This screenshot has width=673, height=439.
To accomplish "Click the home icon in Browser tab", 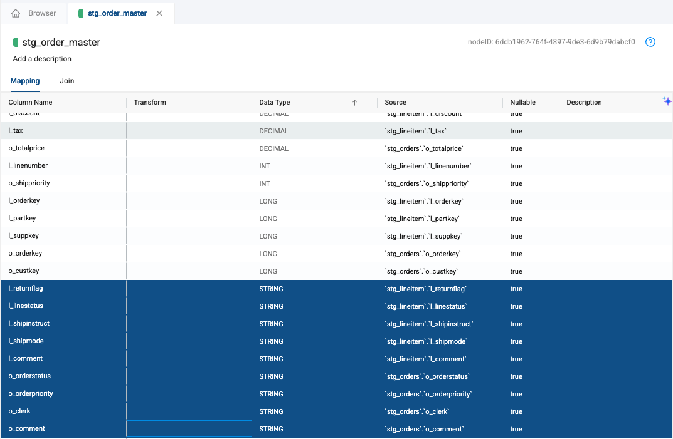I will 16,13.
